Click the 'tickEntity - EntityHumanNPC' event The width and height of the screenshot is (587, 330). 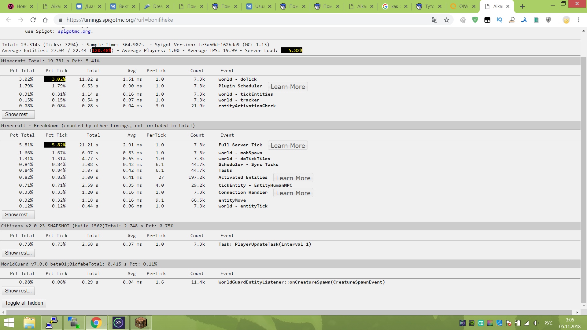point(255,185)
